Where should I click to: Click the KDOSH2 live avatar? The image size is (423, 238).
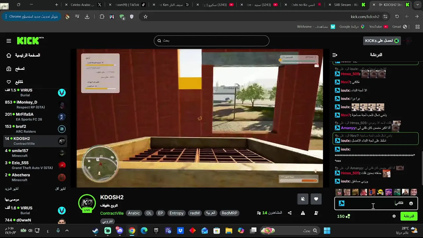point(87,203)
